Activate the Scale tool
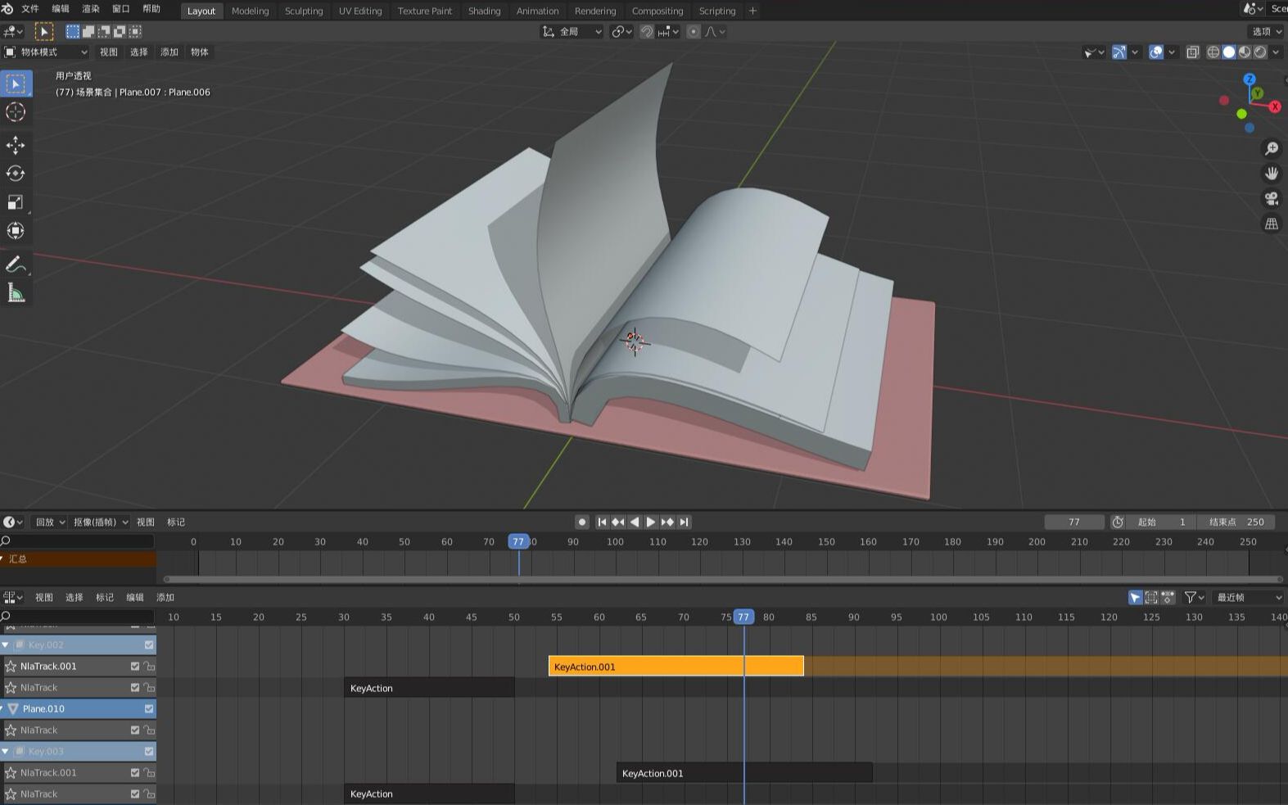The height and width of the screenshot is (805, 1288). click(16, 202)
